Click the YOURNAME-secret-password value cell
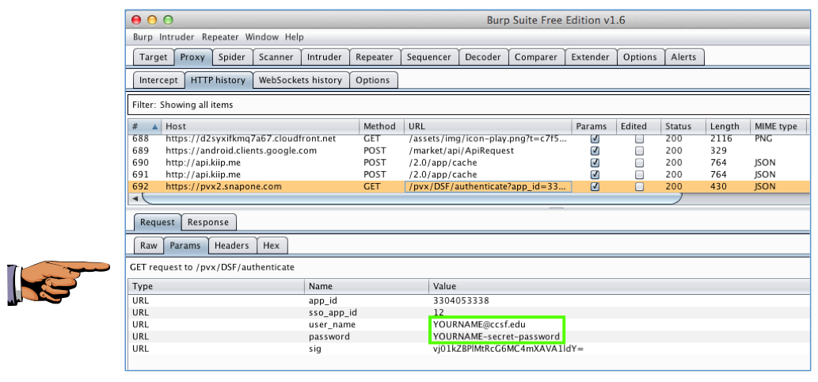Screen dimensions: 818x382 pyautogui.click(x=618, y=337)
